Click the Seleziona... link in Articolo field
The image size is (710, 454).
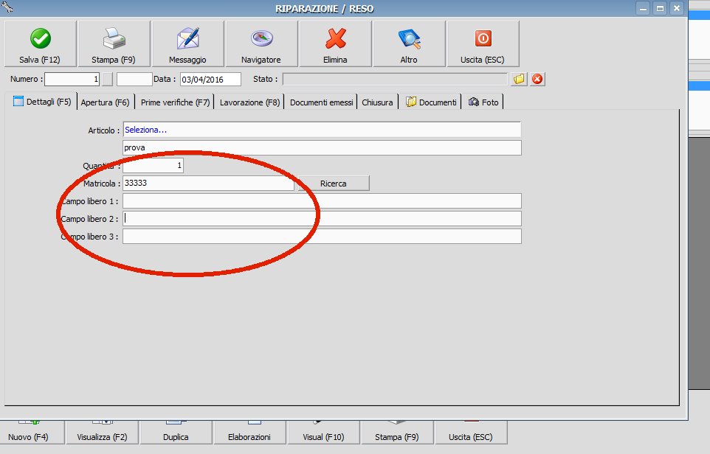(x=145, y=130)
